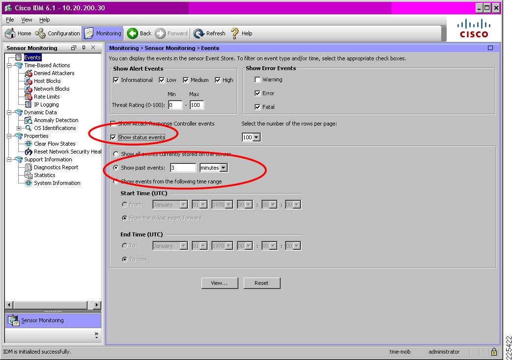Select the Monitoring toolbar icon
512x360 pixels.
coord(89,33)
